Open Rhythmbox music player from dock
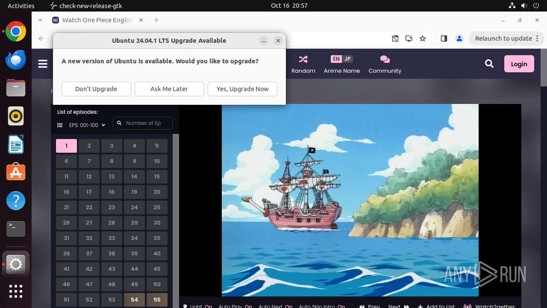 click(16, 116)
